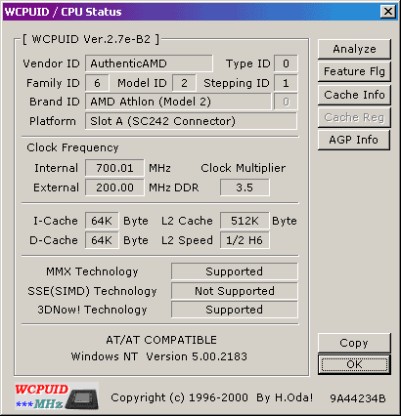
Task: Click the D-Cache value 64K
Action: click(102, 240)
